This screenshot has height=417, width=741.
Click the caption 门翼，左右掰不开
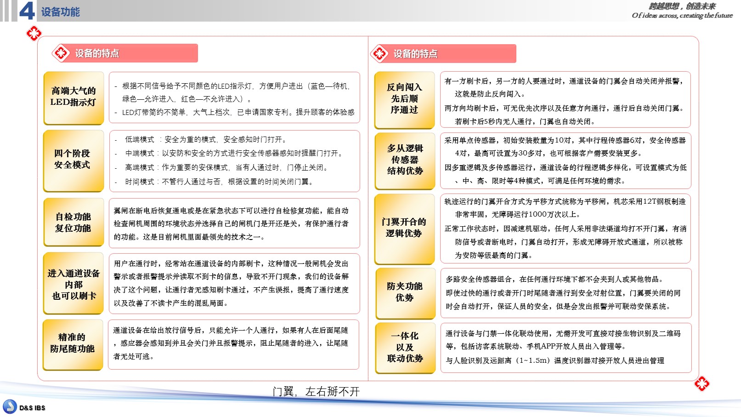click(316, 392)
